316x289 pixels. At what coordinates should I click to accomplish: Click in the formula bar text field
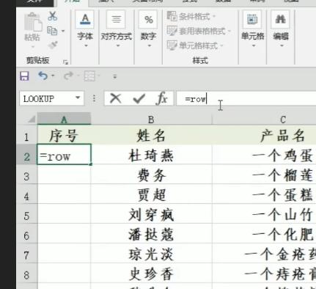(x=246, y=99)
